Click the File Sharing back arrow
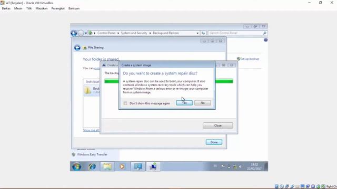The width and height of the screenshot is (337, 189). [x=77, y=48]
